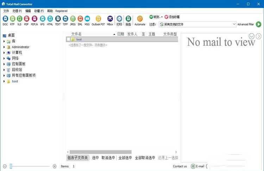This screenshot has width=264, height=171.
Task: Click the DOC conversion icon
Action: [5, 19]
